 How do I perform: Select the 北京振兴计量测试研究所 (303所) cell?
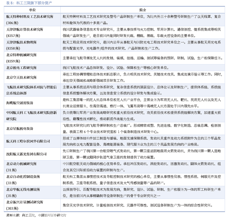click(x=32, y=205)
